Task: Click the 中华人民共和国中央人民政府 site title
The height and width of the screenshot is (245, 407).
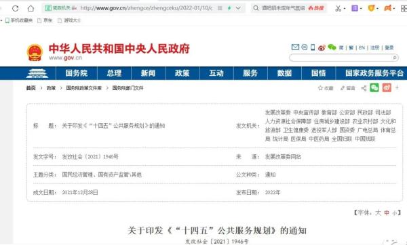Action: tap(119, 49)
